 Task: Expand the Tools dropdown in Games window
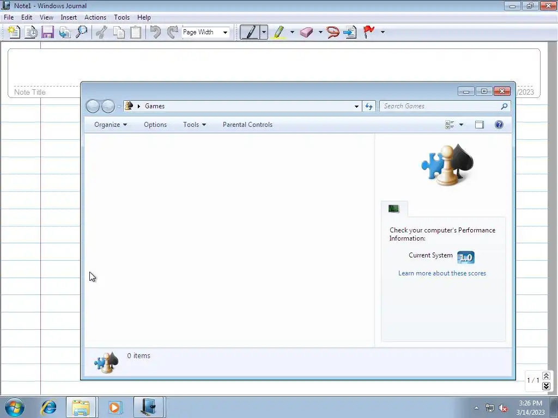tap(195, 125)
